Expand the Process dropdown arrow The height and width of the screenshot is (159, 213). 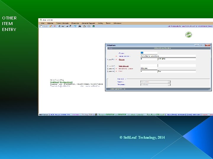[x=169, y=85]
